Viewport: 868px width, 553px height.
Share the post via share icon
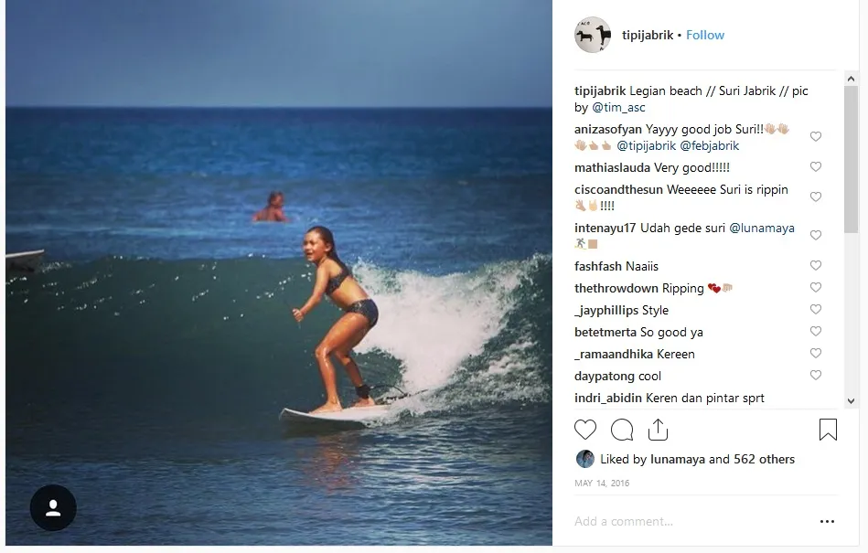click(x=658, y=430)
